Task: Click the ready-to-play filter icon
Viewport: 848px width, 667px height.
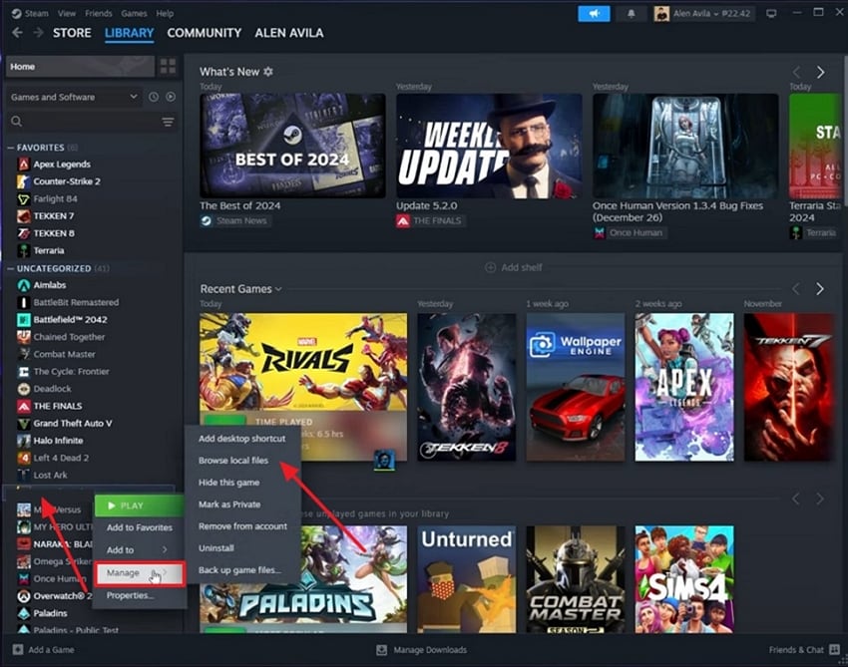Action: (171, 97)
